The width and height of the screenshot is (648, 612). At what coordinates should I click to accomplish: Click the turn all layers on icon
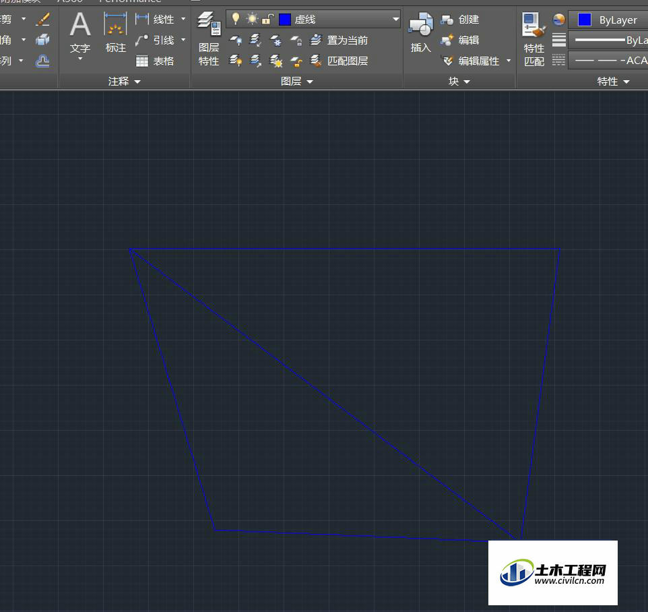point(236,61)
